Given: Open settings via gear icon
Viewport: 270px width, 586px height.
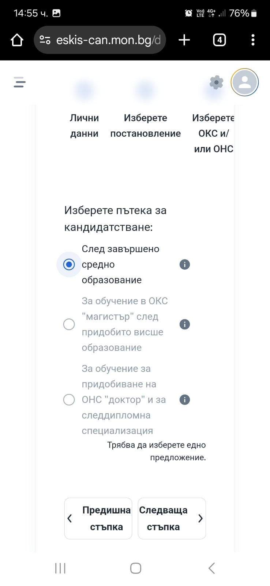Looking at the screenshot, I should (216, 82).
